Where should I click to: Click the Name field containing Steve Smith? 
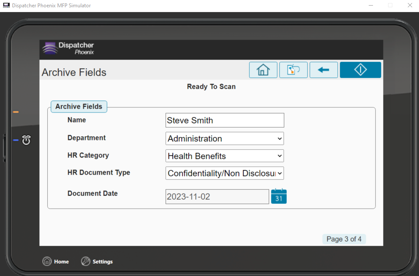225,120
